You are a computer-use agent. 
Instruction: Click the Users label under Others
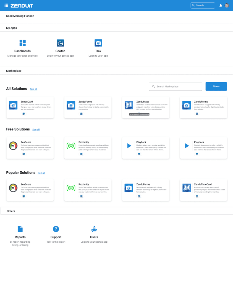[94, 237]
